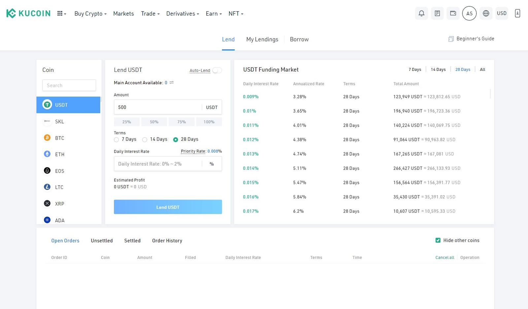Toggle the Auto-Lend switch
This screenshot has width=528, height=309.
217,70
